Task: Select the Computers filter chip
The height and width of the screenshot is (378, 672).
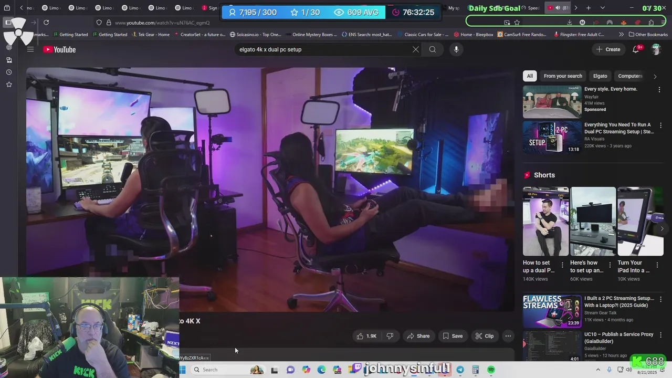Action: click(629, 76)
